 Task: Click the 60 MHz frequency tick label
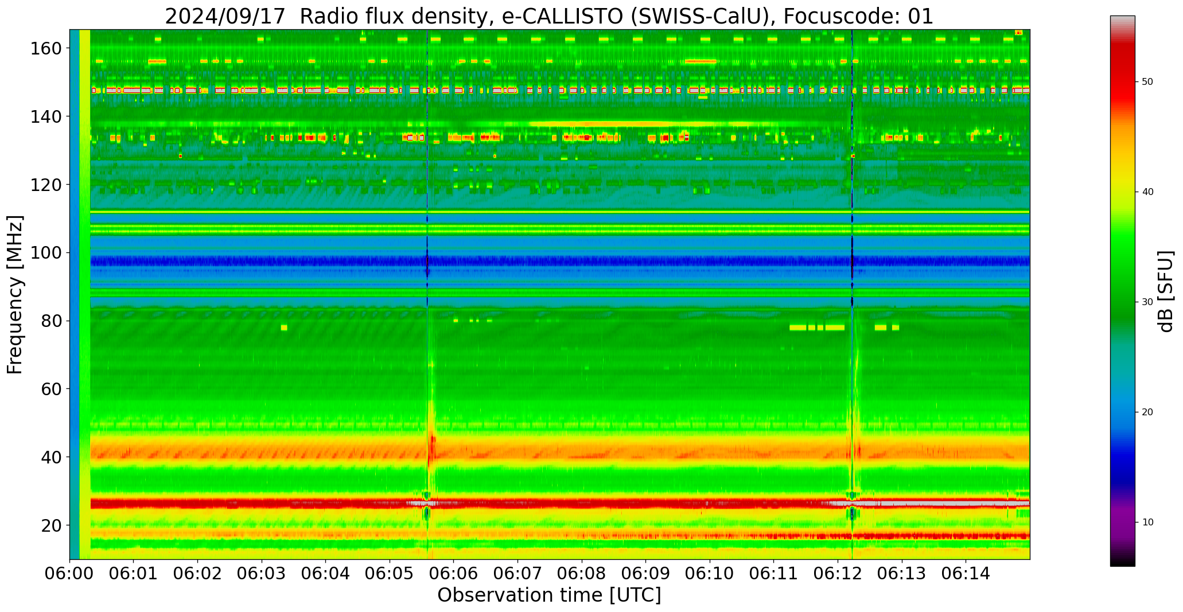51,389
